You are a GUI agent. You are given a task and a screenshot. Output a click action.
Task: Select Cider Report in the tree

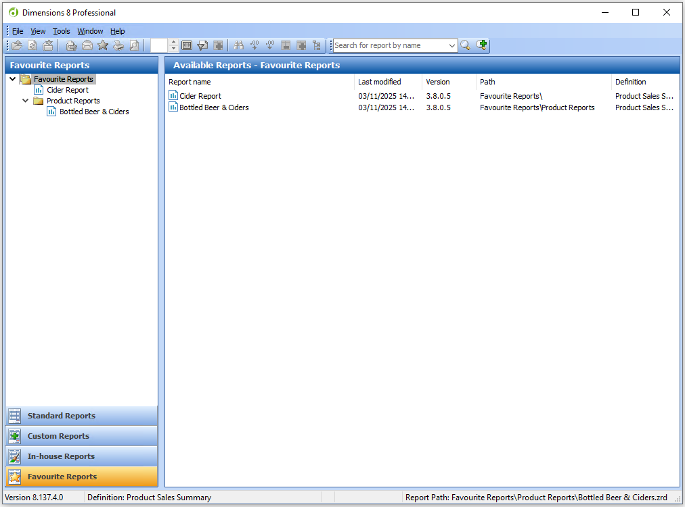(x=68, y=90)
